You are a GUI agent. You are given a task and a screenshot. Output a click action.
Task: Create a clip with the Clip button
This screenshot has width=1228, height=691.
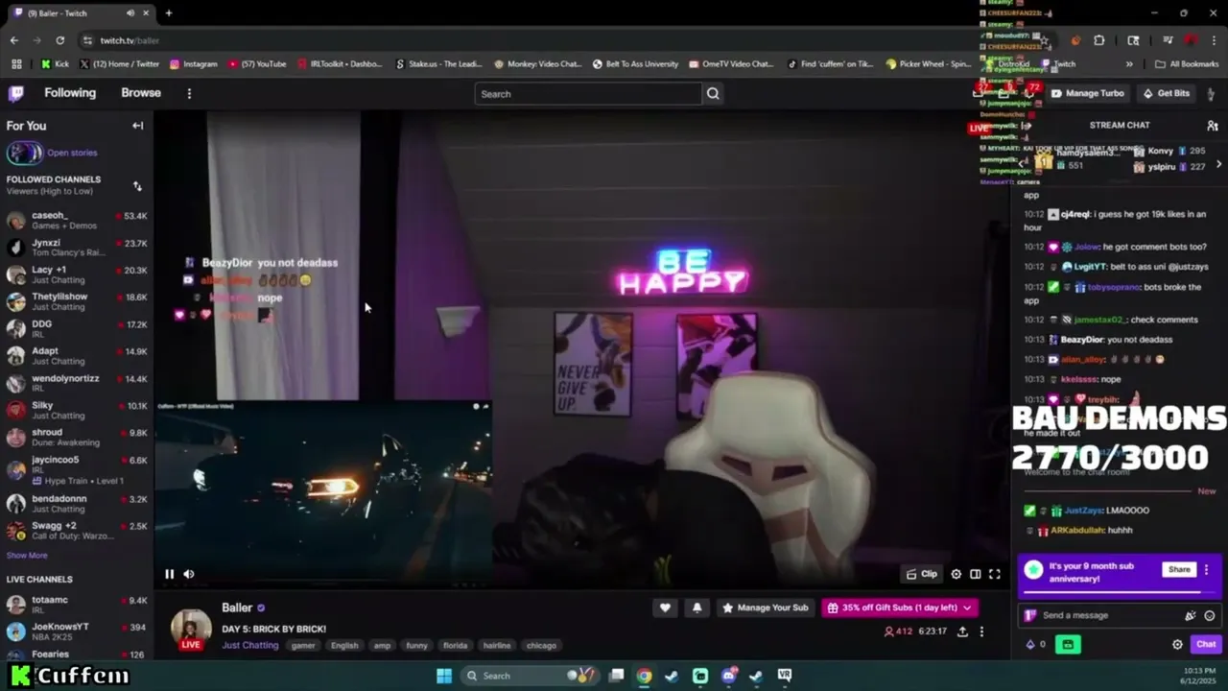[922, 574]
